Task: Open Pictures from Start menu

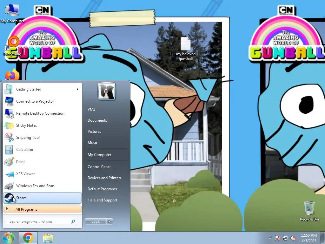Action: coord(94,132)
